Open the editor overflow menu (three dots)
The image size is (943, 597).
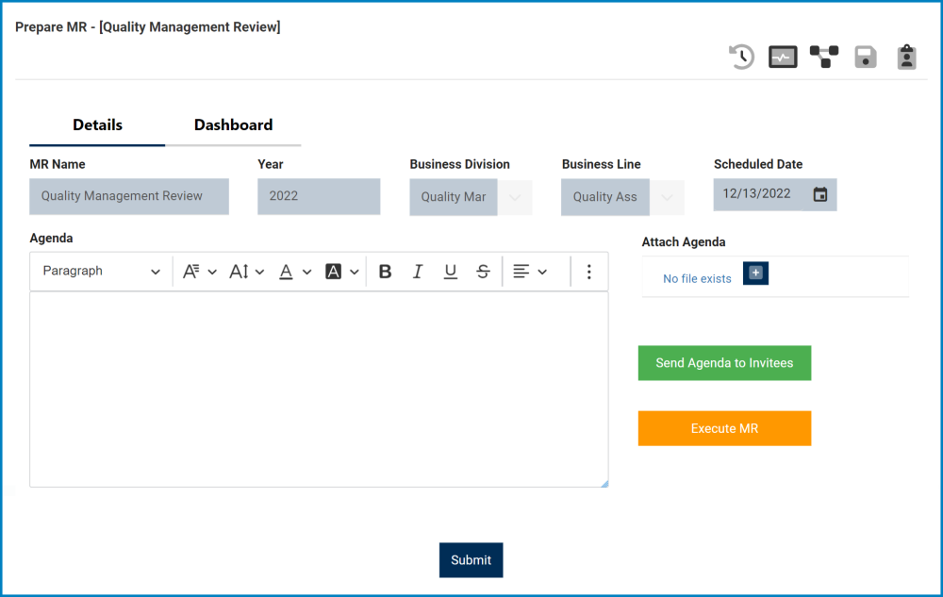tap(588, 271)
